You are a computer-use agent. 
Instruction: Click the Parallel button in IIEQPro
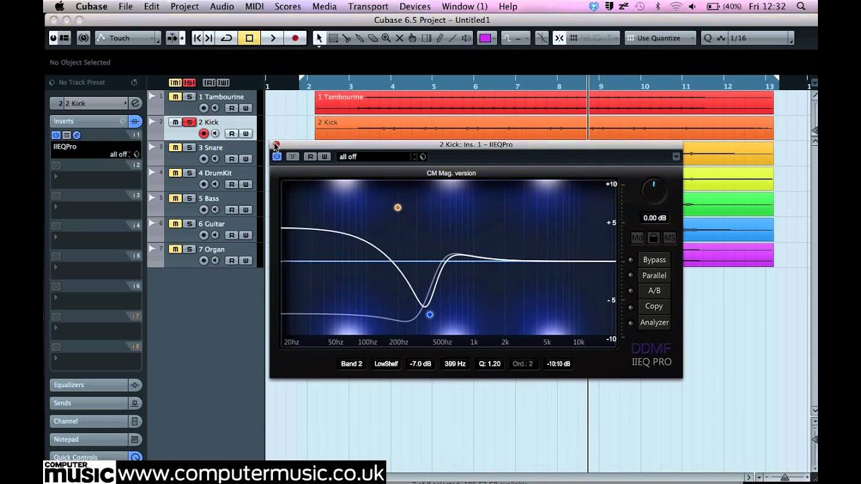654,276
